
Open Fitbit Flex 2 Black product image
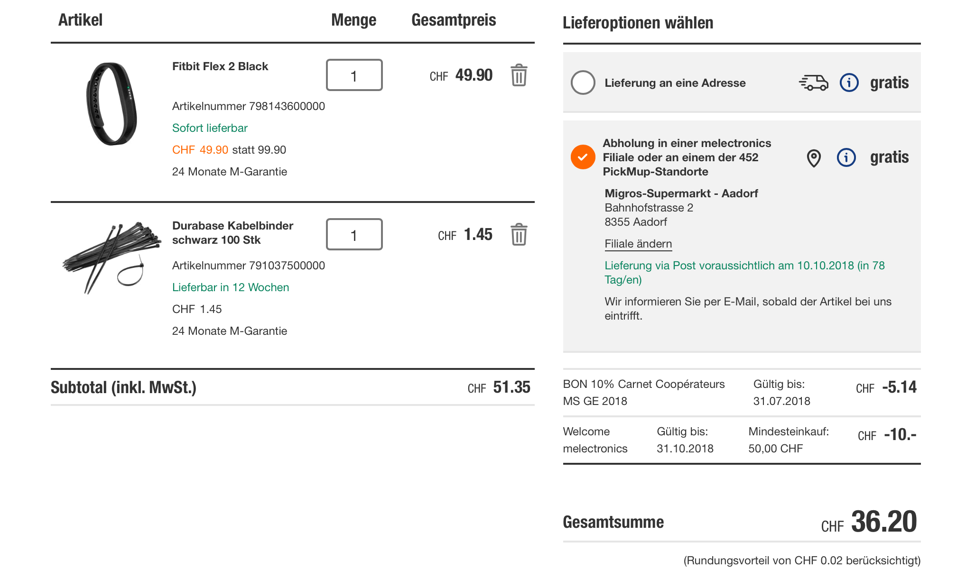pos(112,104)
